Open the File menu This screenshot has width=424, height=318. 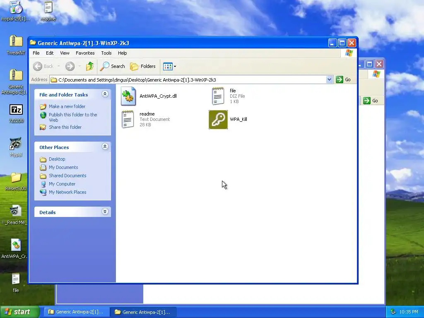coord(36,53)
